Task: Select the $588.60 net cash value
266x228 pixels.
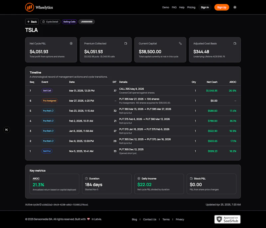Action: pyautogui.click(x=212, y=111)
